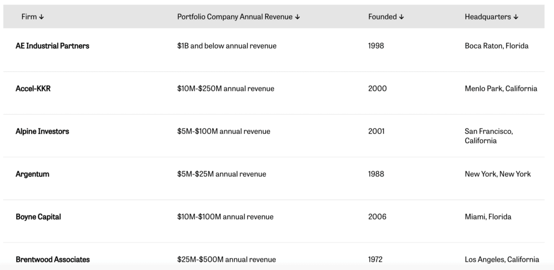Screen dimensions: 554x270
Task: Click the $10M-$250M annual revenue cell
Action: [226, 89]
